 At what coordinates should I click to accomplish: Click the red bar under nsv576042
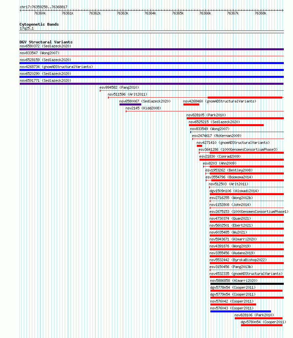tap(233, 304)
